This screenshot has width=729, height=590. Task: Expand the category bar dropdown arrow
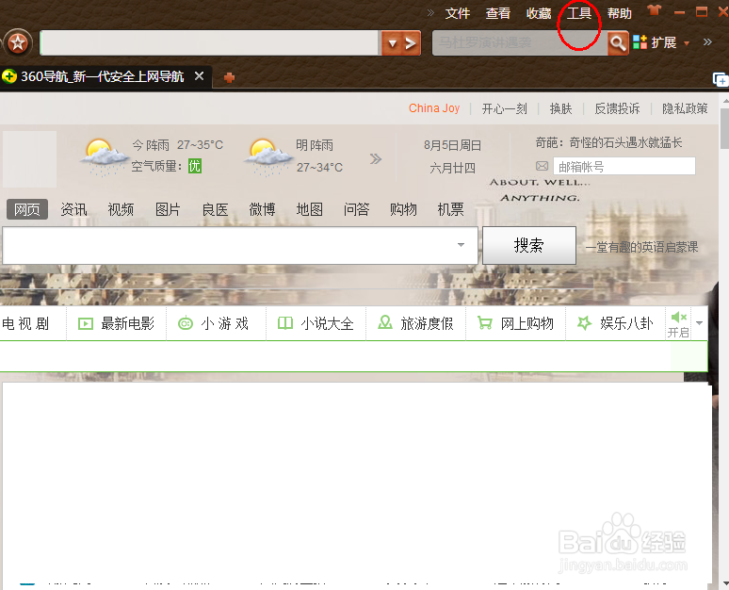[x=699, y=323]
